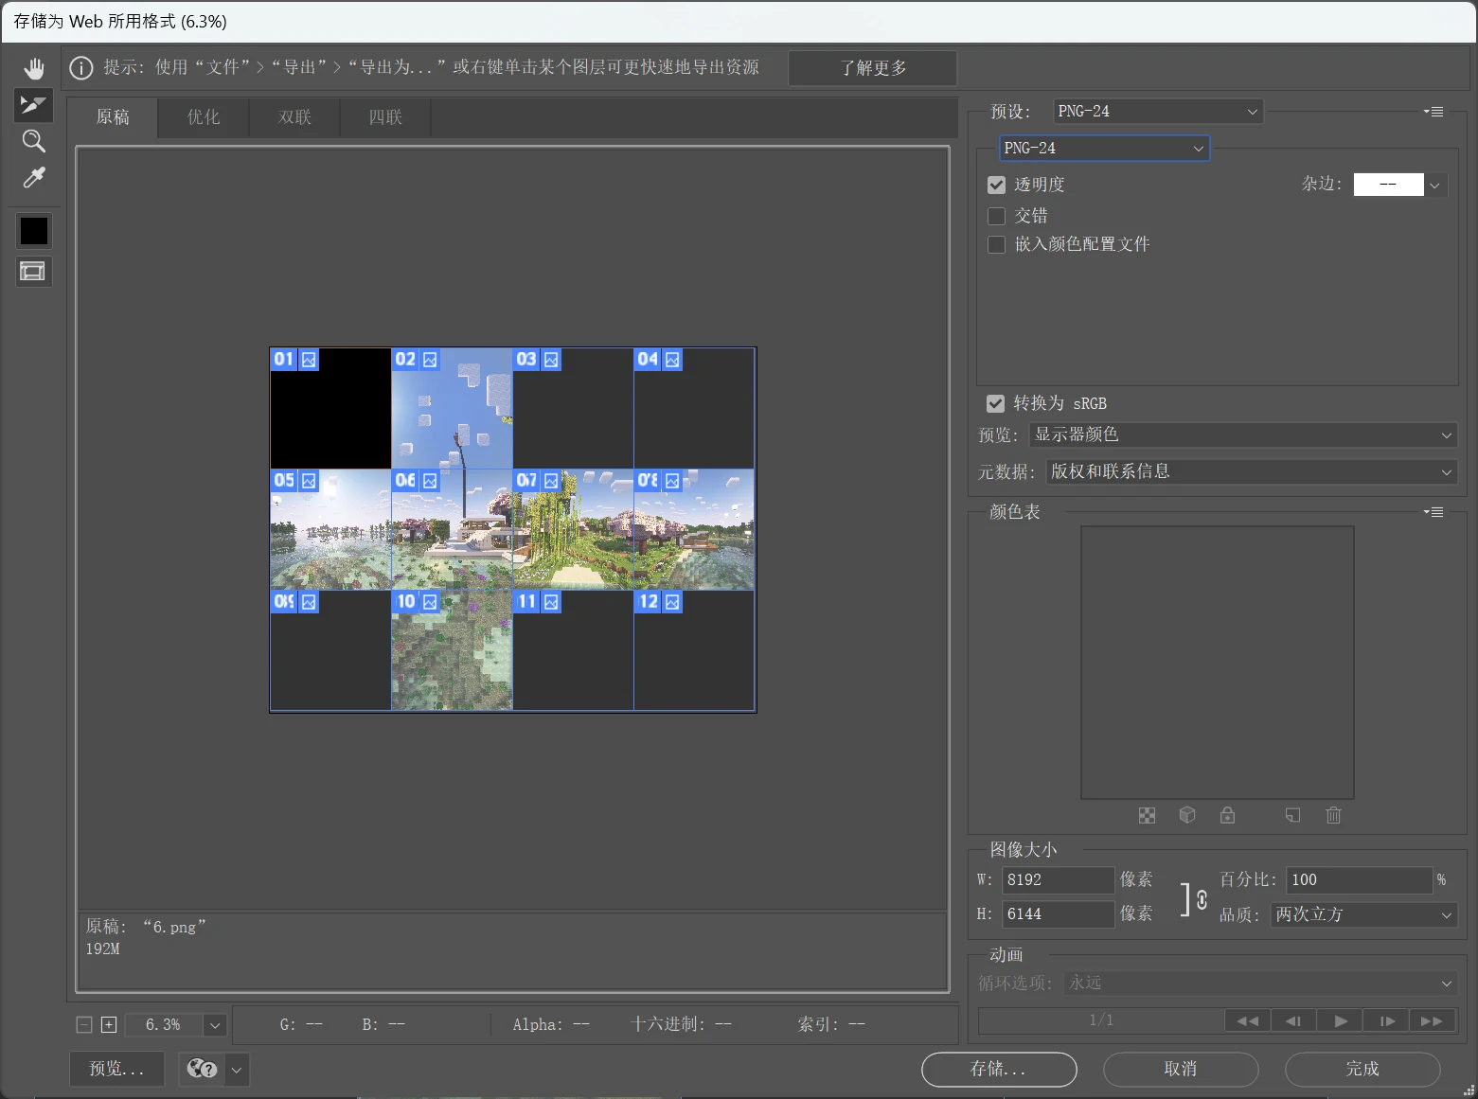Switch to the 四联 tab
1478x1099 pixels.
click(x=385, y=117)
